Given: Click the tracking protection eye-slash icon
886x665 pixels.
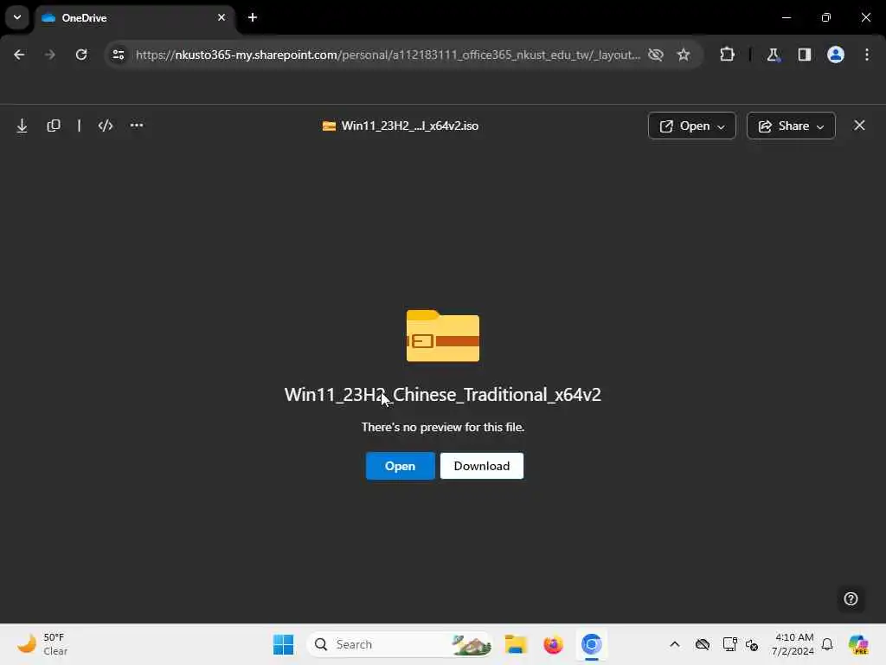Looking at the screenshot, I should (656, 55).
